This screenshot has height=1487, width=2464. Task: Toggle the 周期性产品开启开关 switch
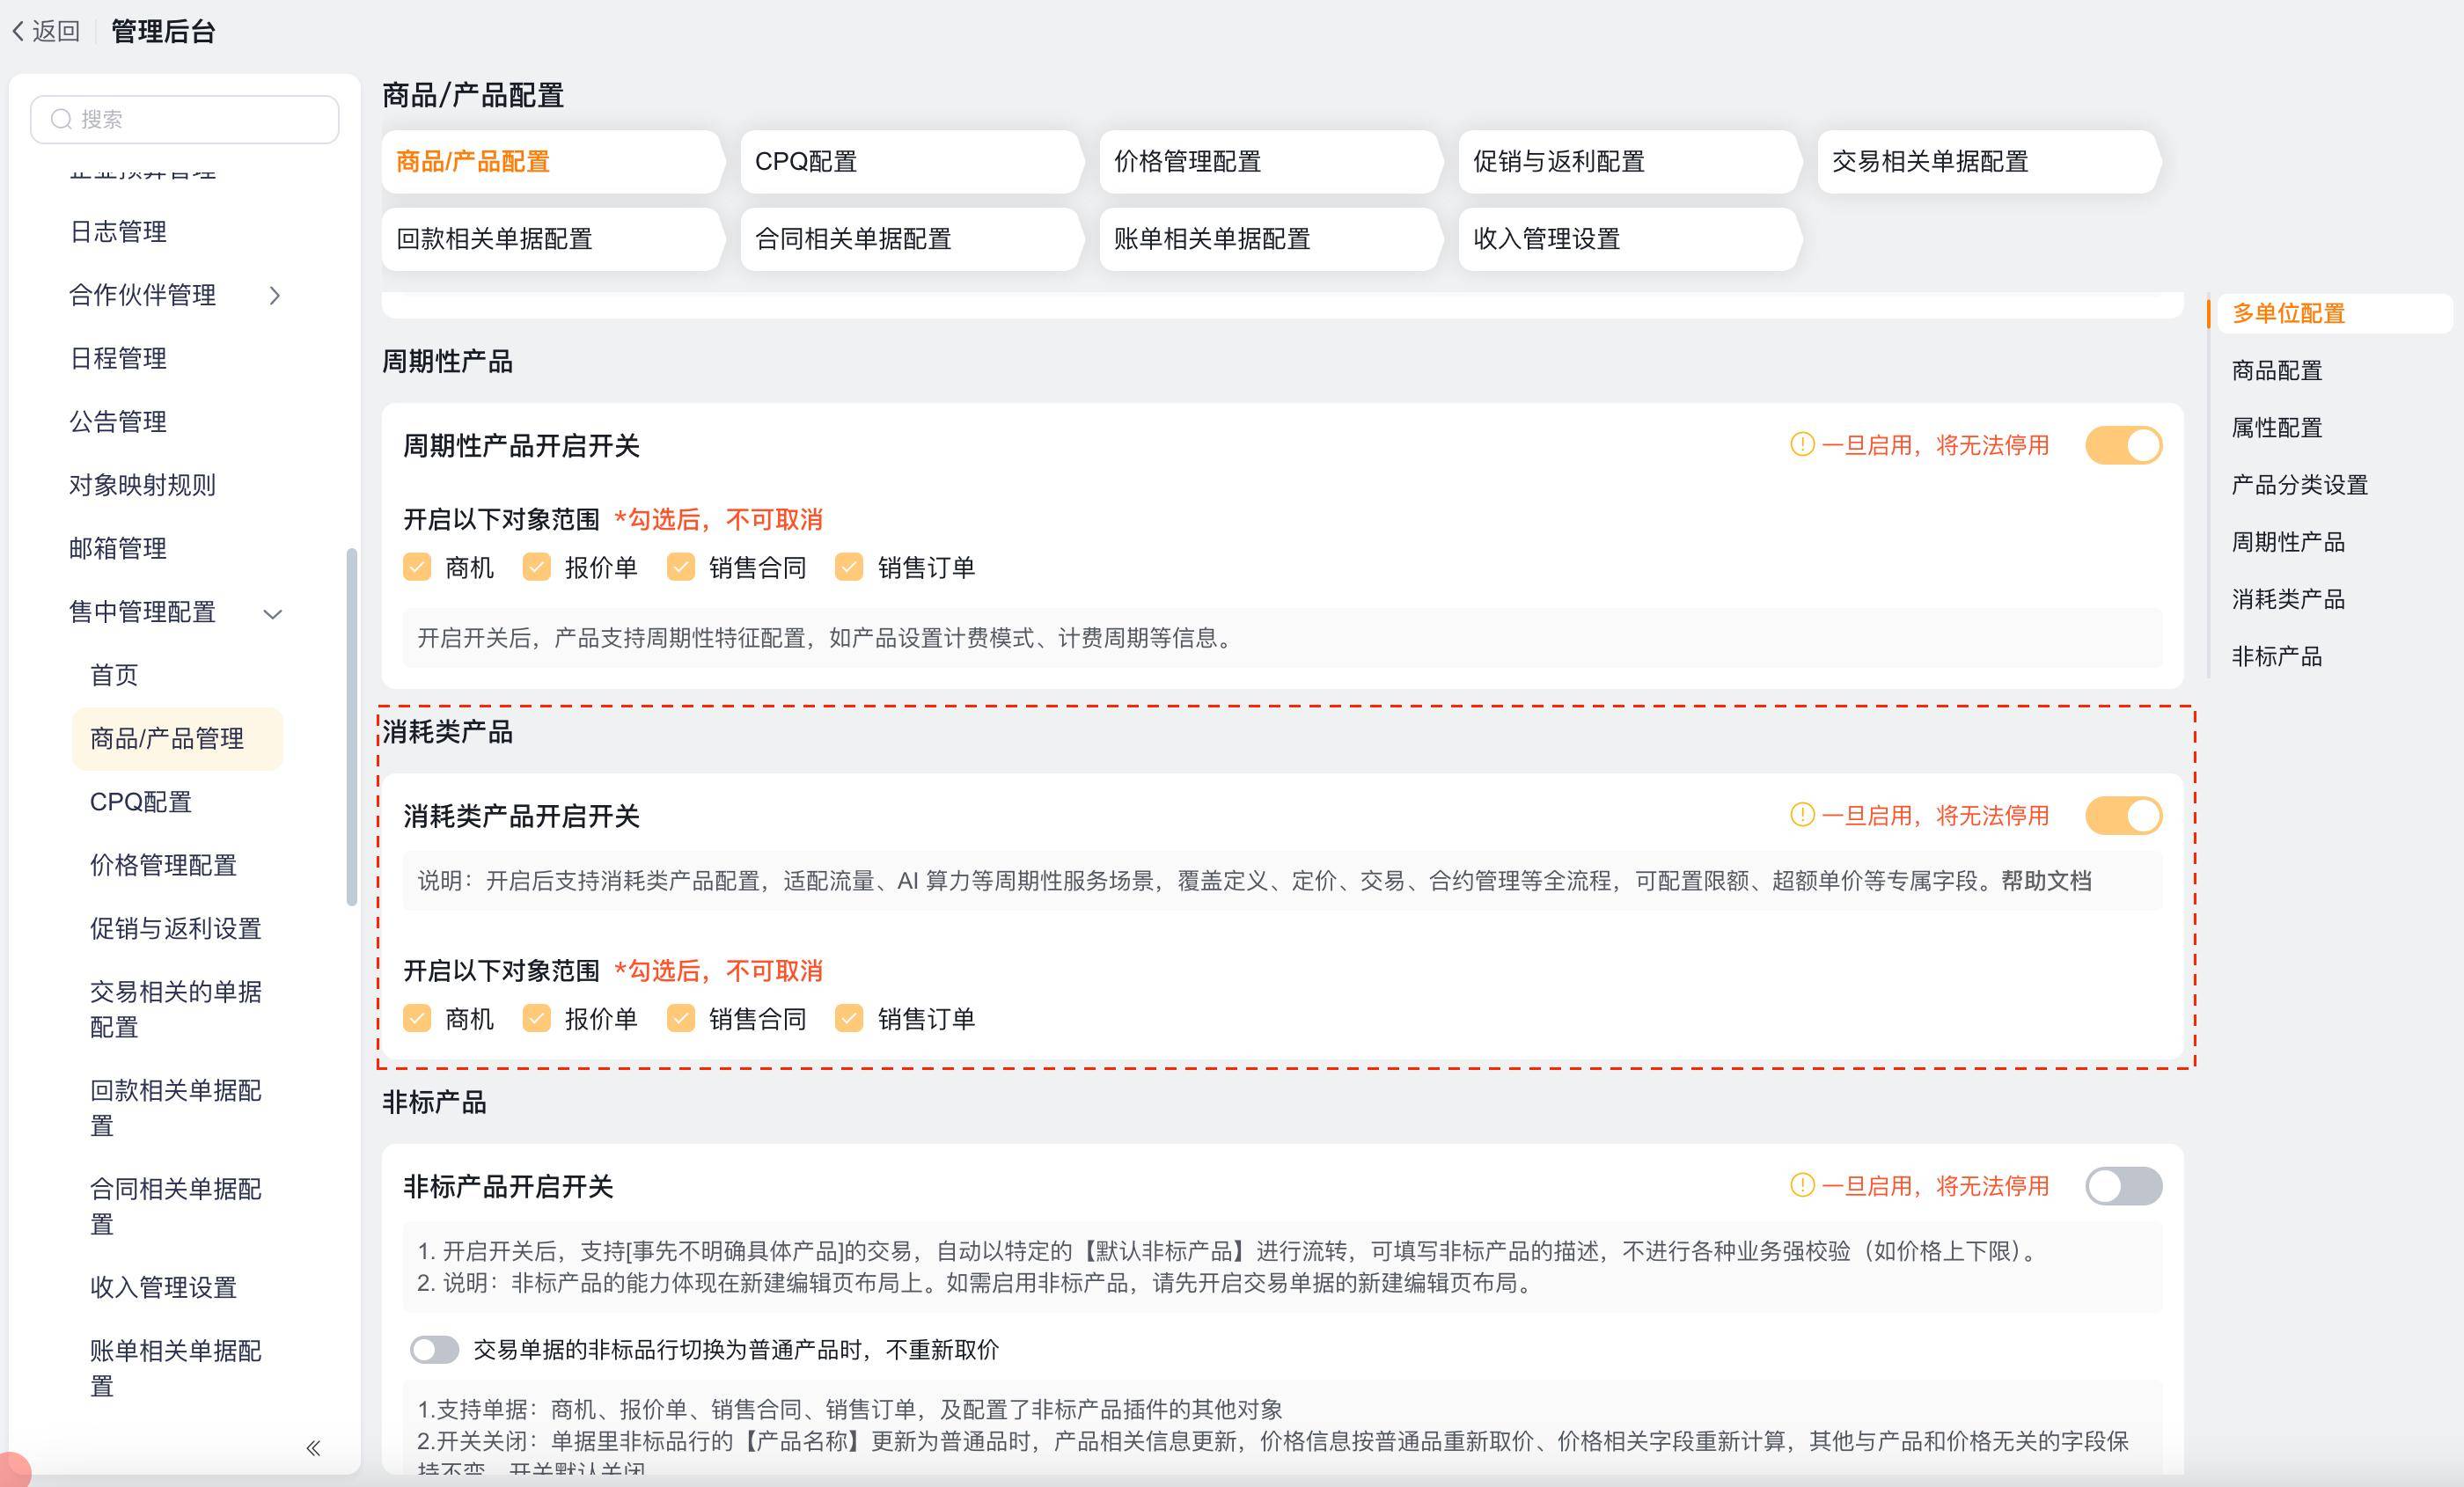2123,445
